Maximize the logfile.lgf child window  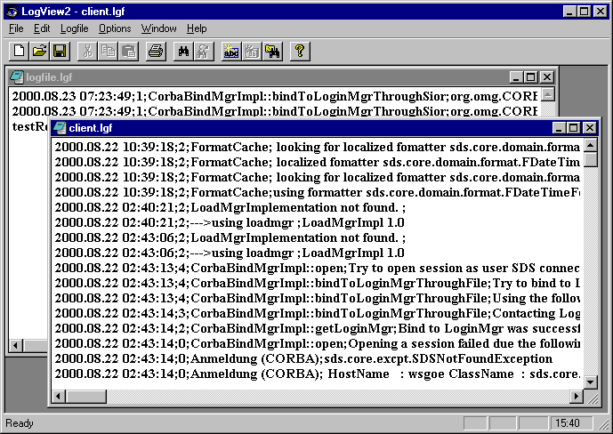tap(530, 77)
